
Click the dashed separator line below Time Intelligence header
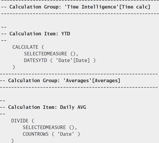click(x=80, y=14)
